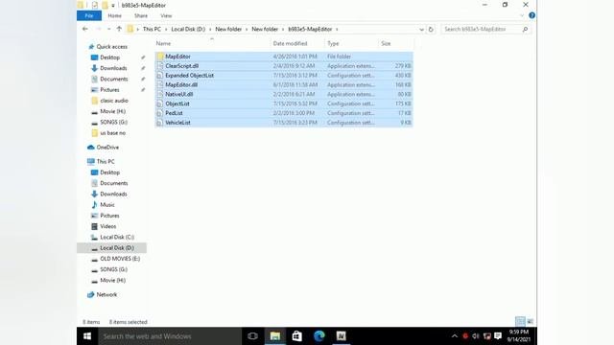Click the Properties quick access toolbar icon
The width and height of the screenshot is (614, 345).
[95, 6]
